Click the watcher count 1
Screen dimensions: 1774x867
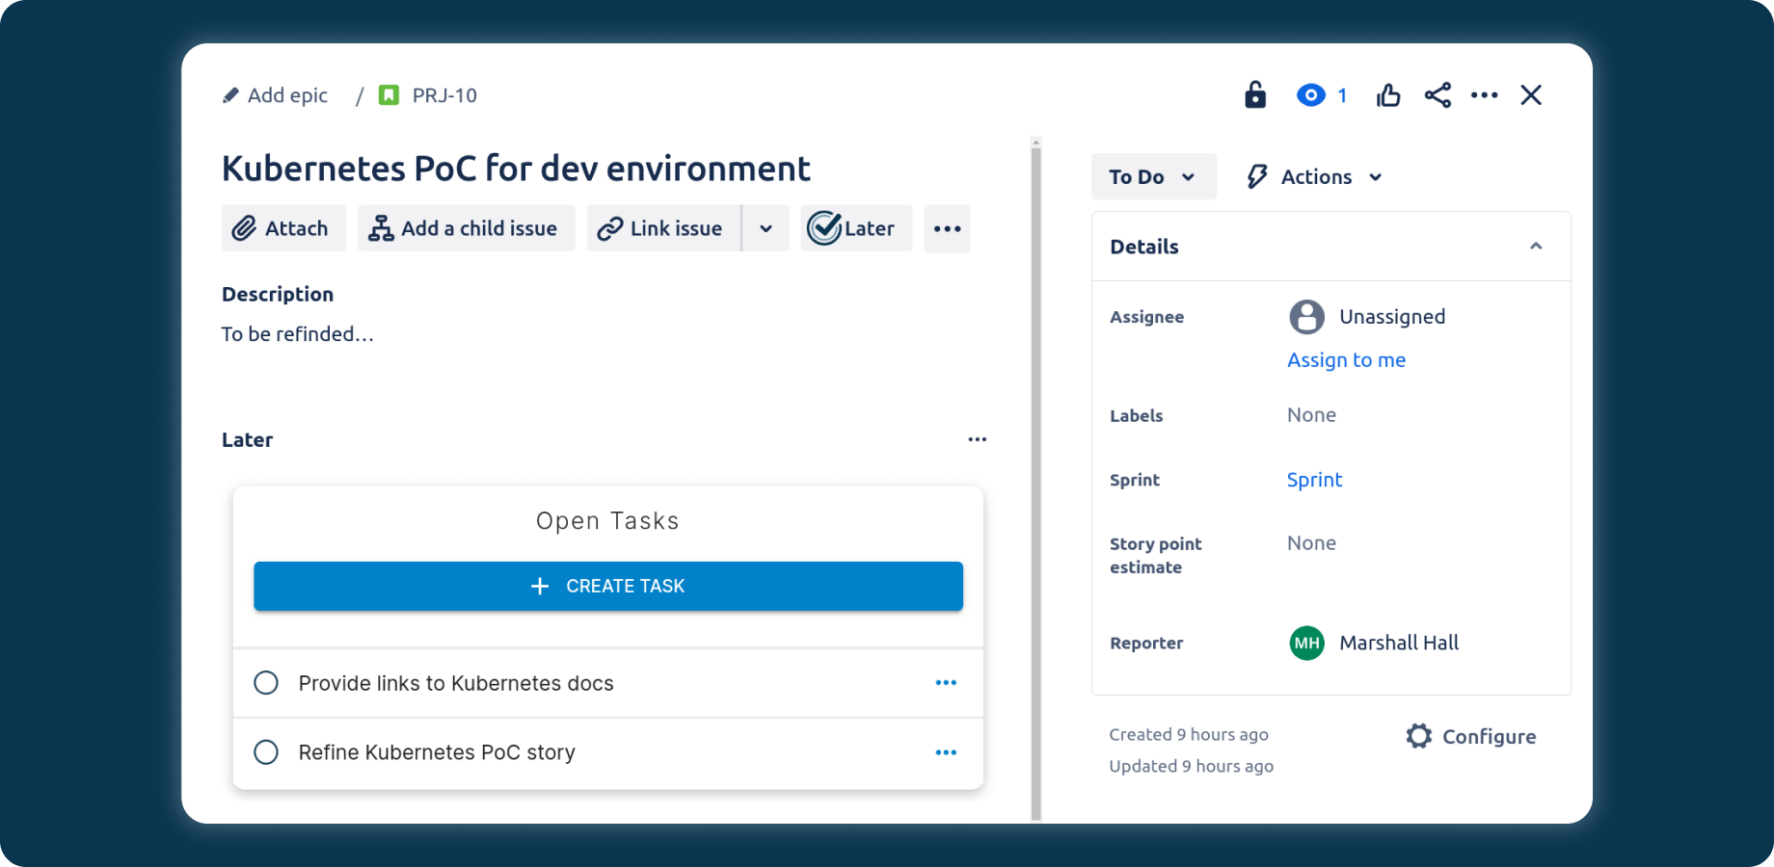click(1342, 95)
